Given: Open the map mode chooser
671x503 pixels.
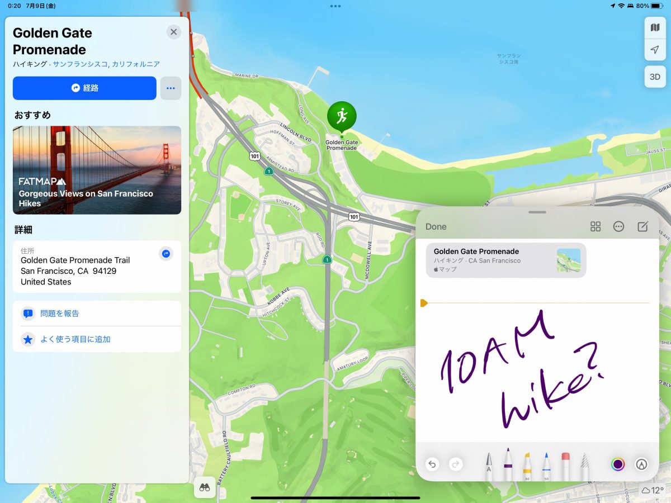Looking at the screenshot, I should pyautogui.click(x=655, y=27).
